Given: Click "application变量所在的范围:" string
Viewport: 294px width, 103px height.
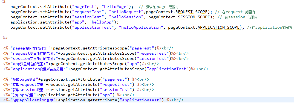Looking at the screenshot, I should (39, 69).
